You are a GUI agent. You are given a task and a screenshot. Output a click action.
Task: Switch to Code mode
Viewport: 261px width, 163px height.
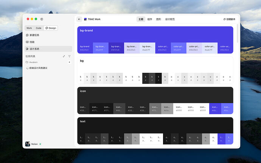click(39, 28)
